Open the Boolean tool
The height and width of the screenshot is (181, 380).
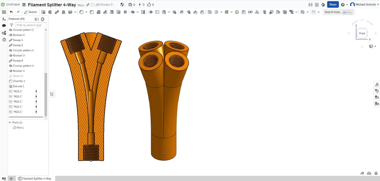coord(151,12)
